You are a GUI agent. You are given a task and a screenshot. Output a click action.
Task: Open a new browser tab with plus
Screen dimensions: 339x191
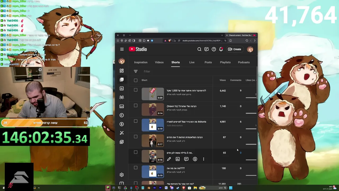pyautogui.click(x=222, y=35)
